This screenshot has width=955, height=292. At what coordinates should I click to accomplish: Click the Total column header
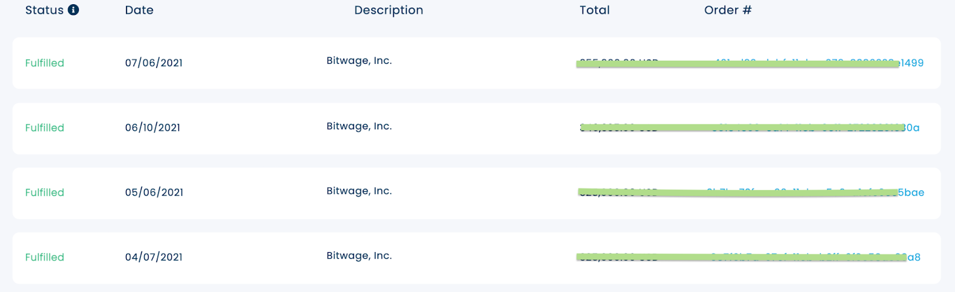(594, 10)
